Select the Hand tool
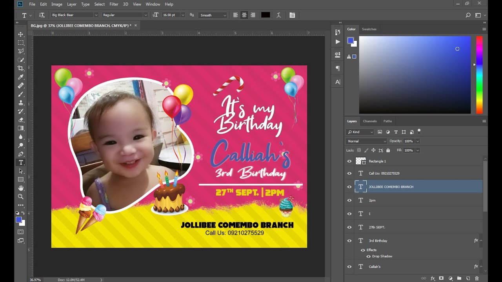 coord(21,188)
